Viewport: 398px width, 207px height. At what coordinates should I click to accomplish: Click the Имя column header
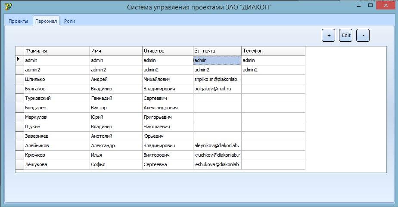pyautogui.click(x=116, y=51)
